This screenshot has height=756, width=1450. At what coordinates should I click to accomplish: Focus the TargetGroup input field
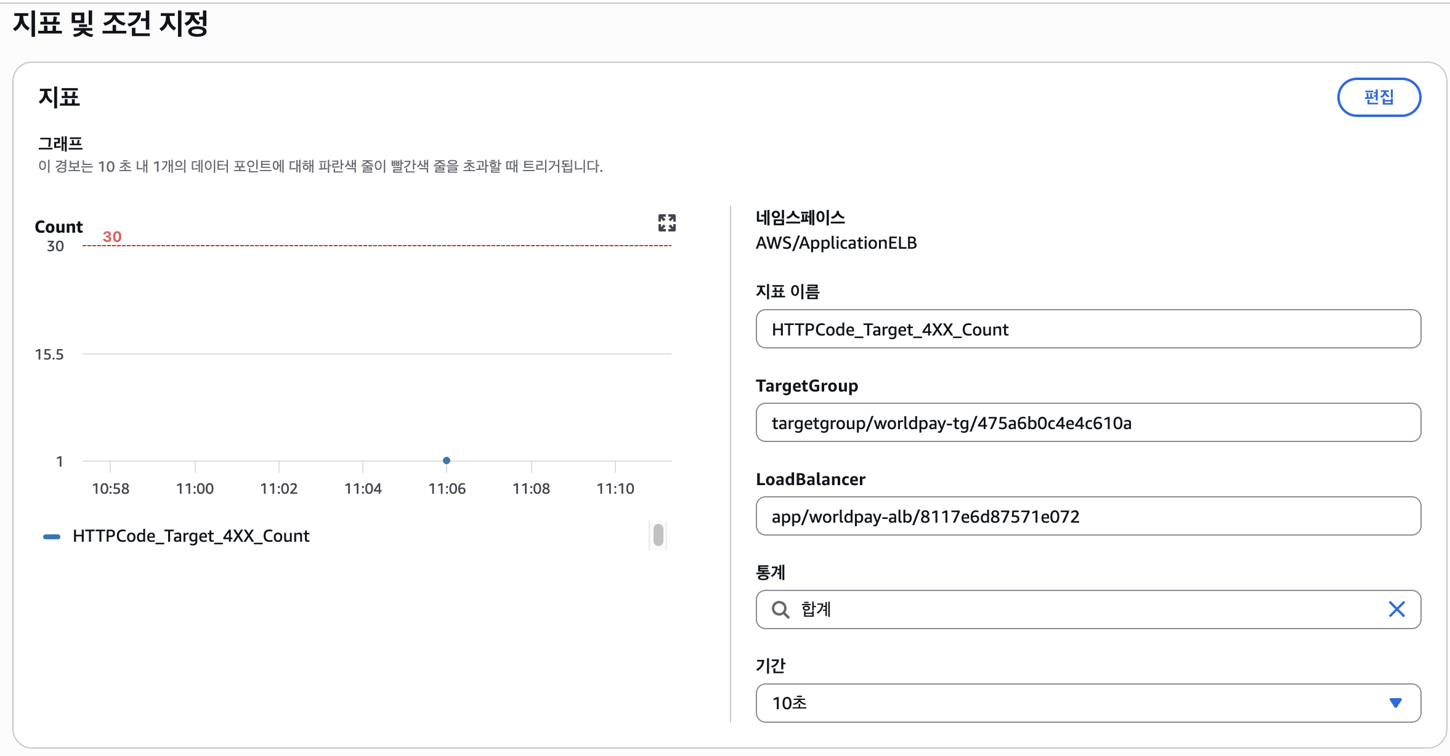click(x=1088, y=423)
